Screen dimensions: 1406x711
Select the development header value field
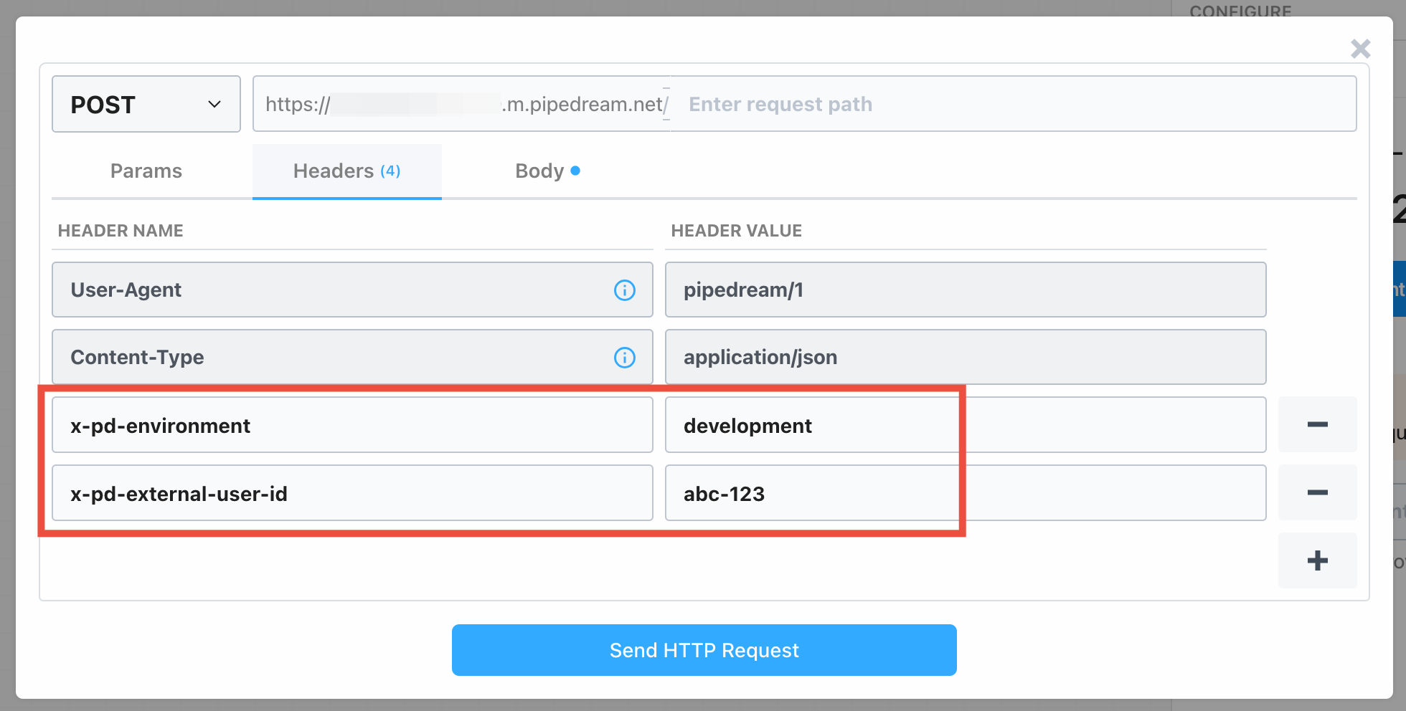(x=811, y=424)
